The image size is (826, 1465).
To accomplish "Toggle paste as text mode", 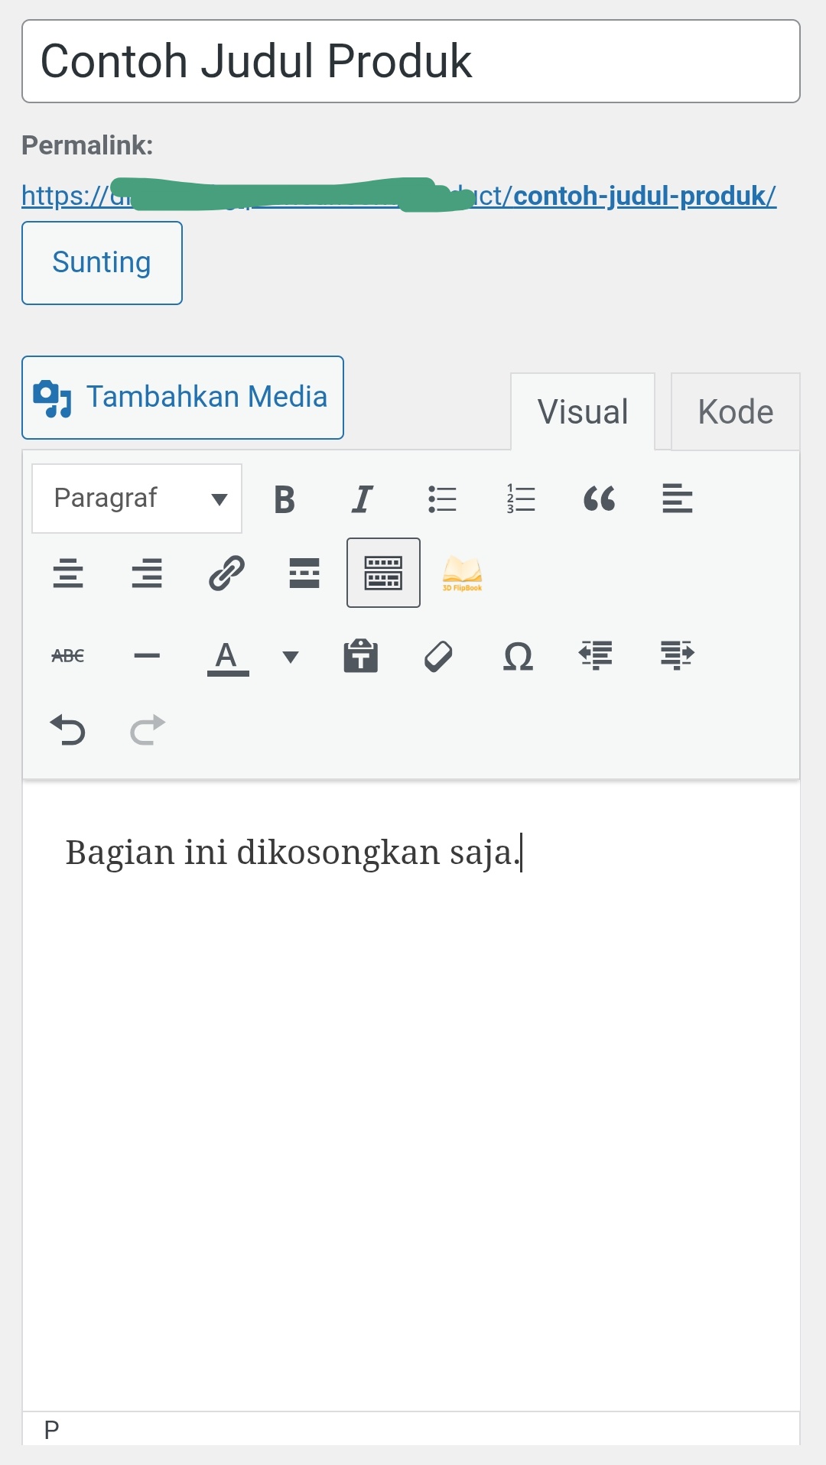I will (361, 656).
